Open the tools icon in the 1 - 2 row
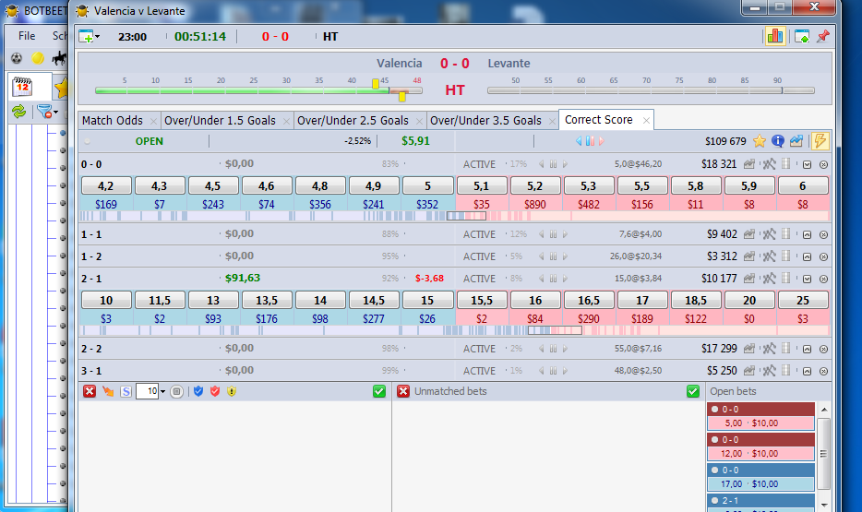The width and height of the screenshot is (862, 512). point(769,256)
